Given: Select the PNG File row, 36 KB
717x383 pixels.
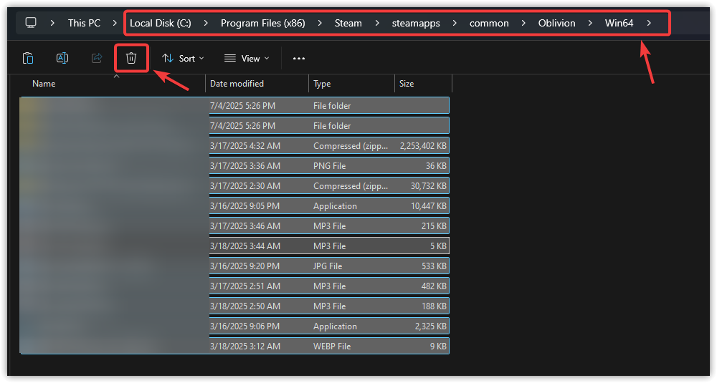Looking at the screenshot, I should coord(234,165).
